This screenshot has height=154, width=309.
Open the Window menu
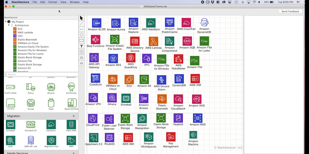75,2
